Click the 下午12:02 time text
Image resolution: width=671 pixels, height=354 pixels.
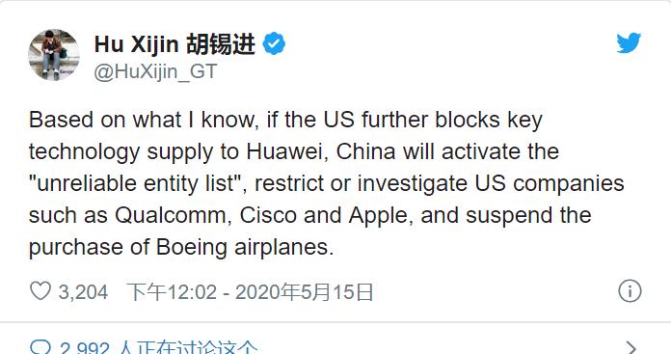pos(172,292)
